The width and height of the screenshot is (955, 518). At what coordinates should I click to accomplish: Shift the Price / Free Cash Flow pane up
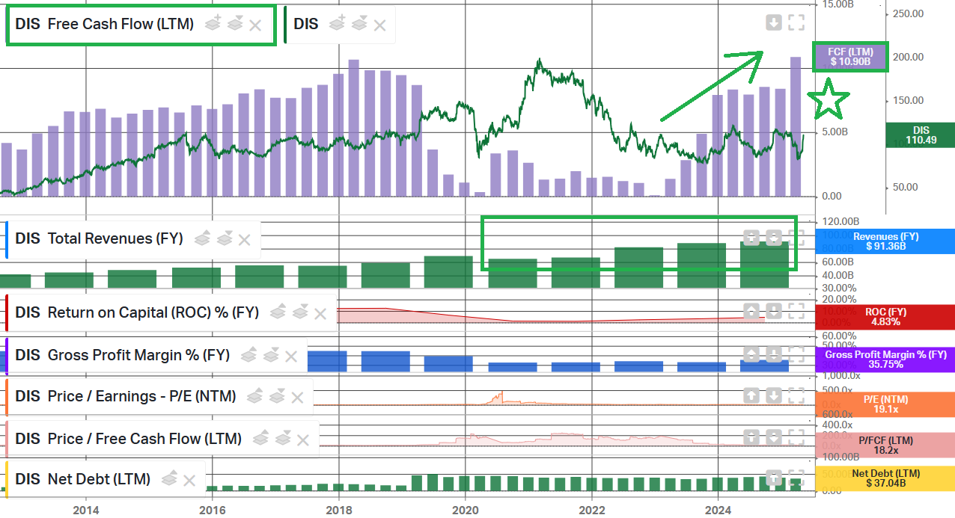(x=751, y=437)
